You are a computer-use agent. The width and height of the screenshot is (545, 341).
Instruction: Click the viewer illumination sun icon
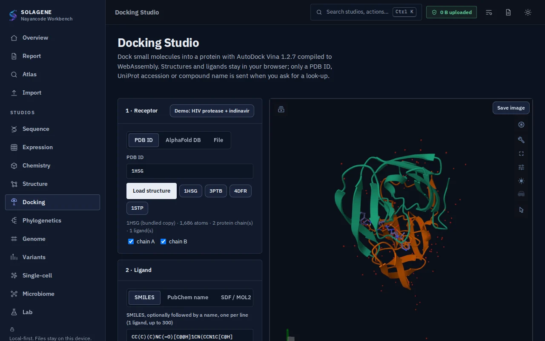[521, 181]
